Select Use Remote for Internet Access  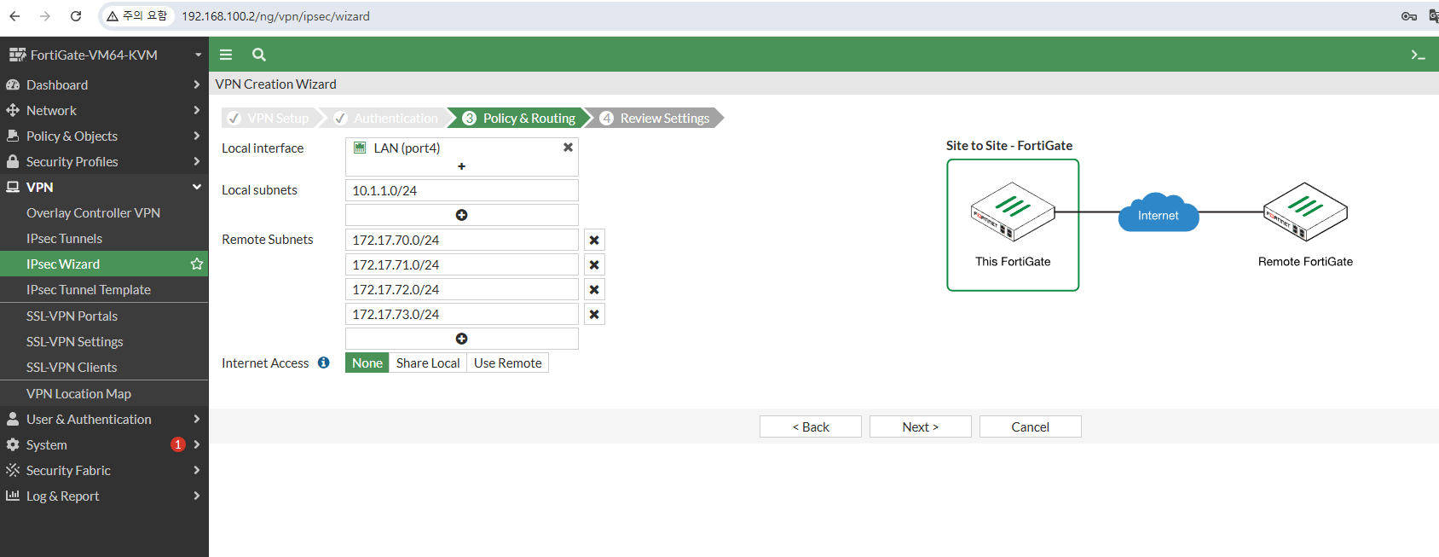click(508, 363)
